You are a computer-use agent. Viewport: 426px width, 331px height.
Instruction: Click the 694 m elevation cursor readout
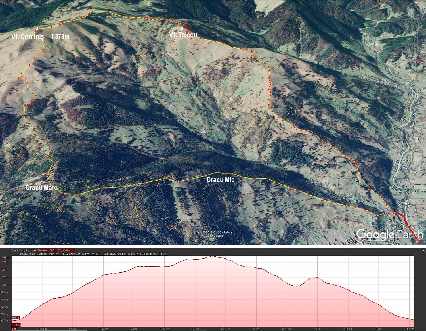[x=15, y=317]
